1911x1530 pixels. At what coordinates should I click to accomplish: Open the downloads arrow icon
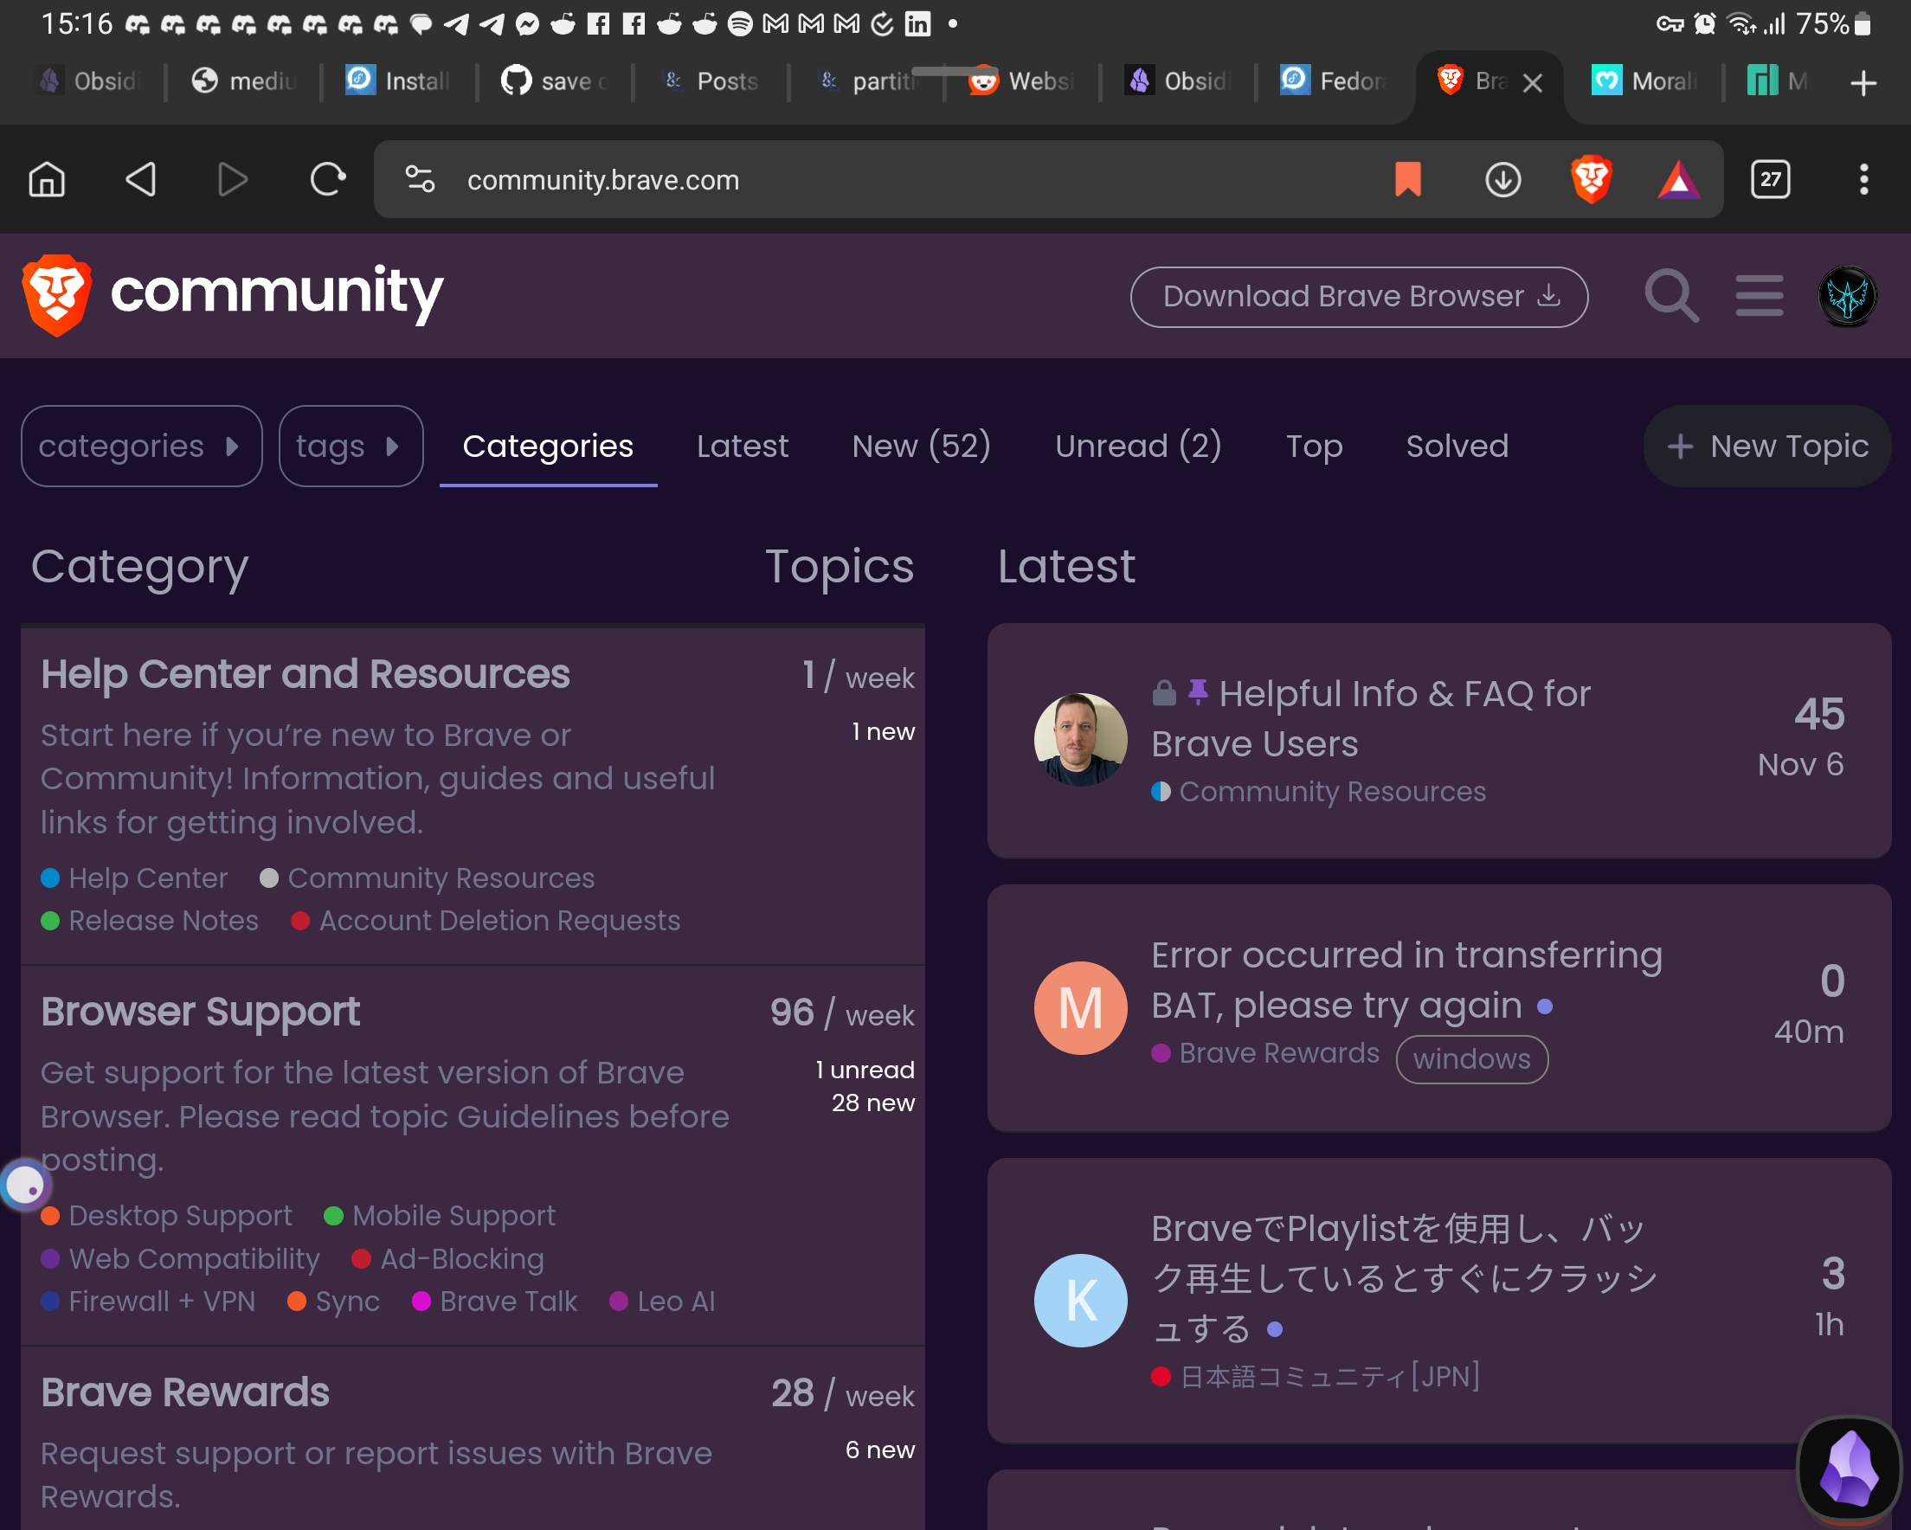click(1502, 180)
